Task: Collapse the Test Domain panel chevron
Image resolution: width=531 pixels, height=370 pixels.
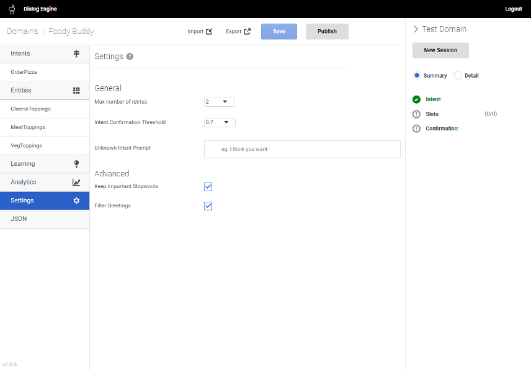Action: coord(416,29)
